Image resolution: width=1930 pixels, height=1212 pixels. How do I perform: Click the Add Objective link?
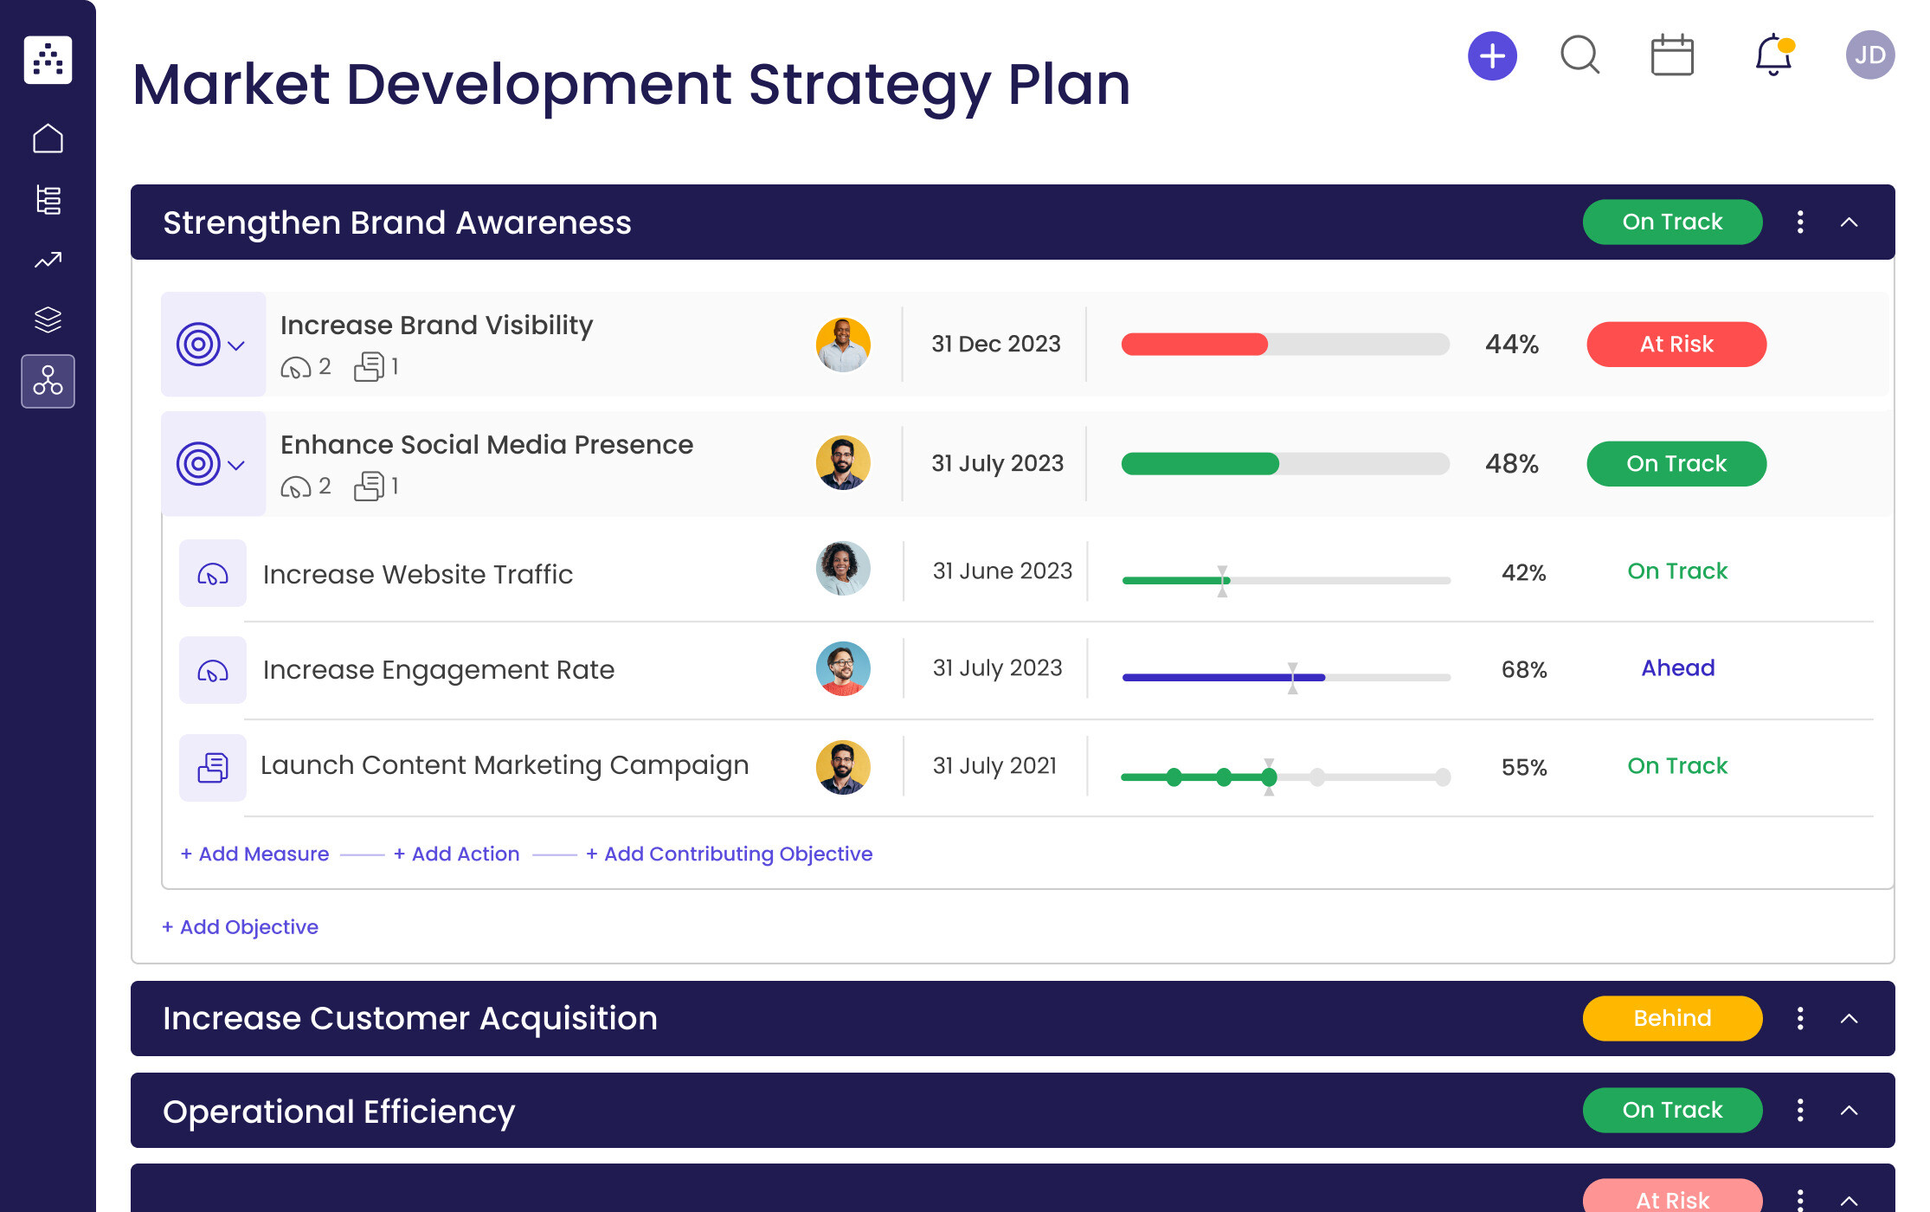pyautogui.click(x=239, y=925)
